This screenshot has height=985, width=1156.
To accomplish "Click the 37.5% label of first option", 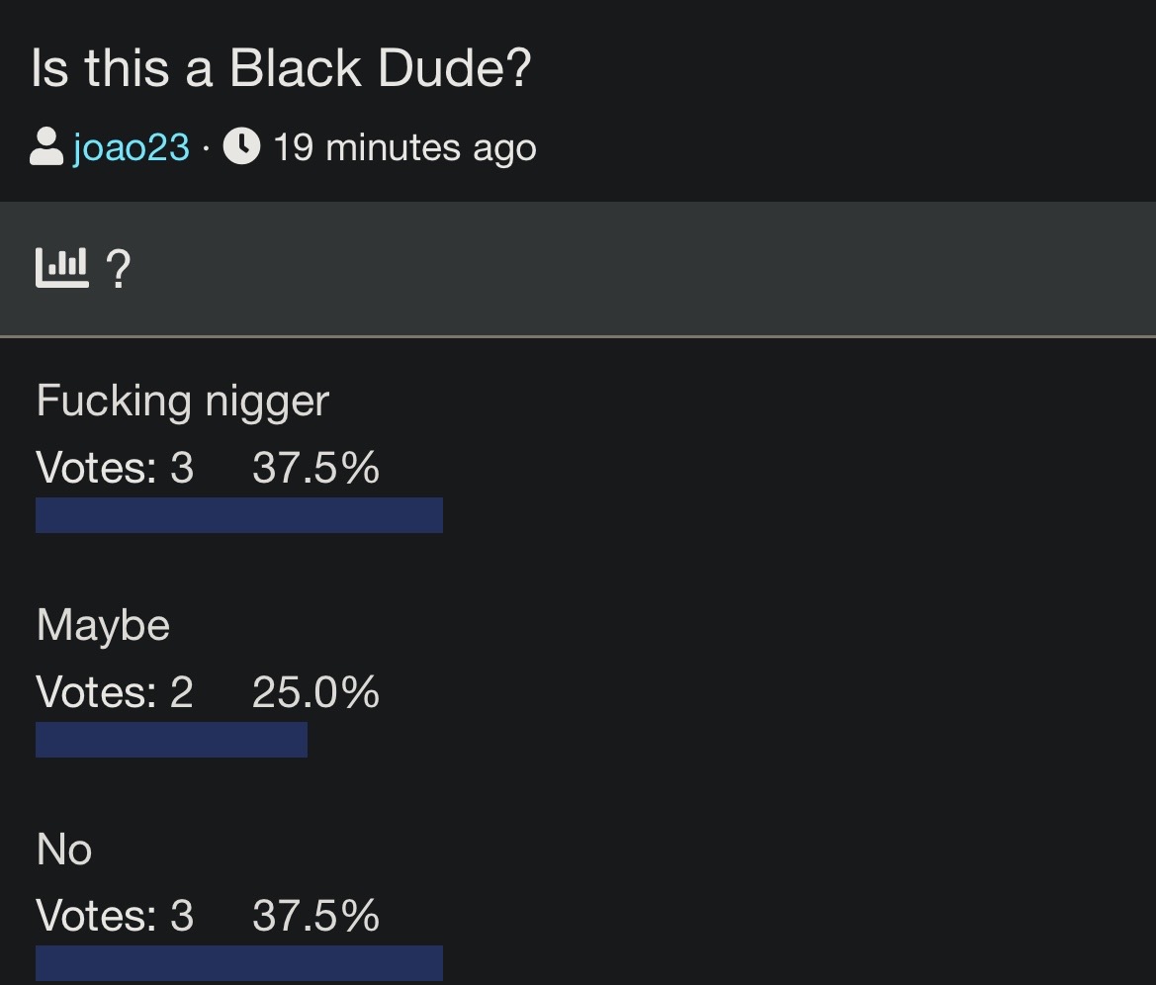I will click(315, 468).
